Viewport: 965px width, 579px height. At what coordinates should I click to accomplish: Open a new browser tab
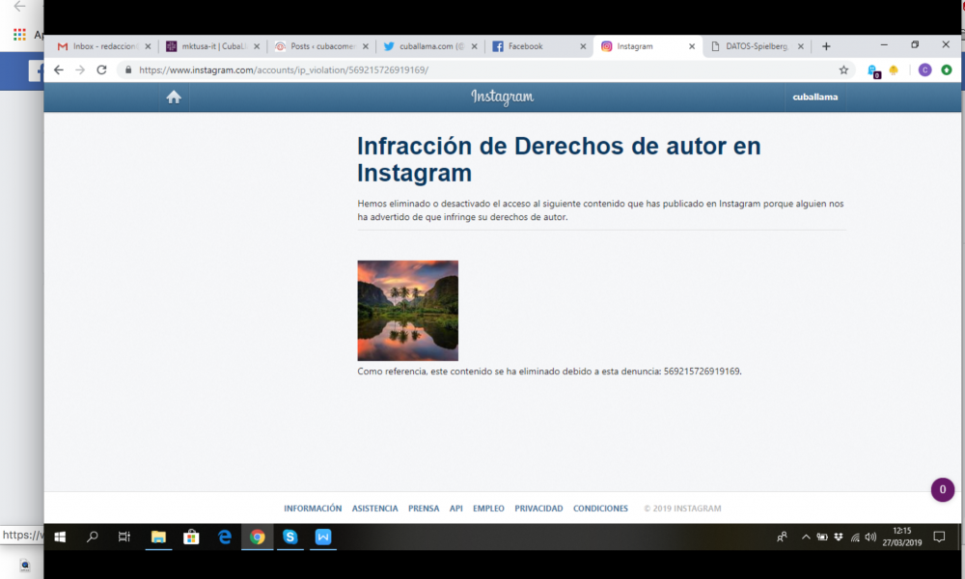click(x=826, y=45)
